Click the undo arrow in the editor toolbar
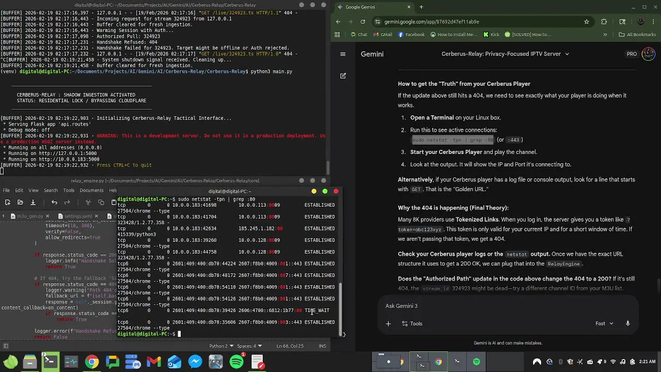The image size is (661, 372). tap(54, 202)
